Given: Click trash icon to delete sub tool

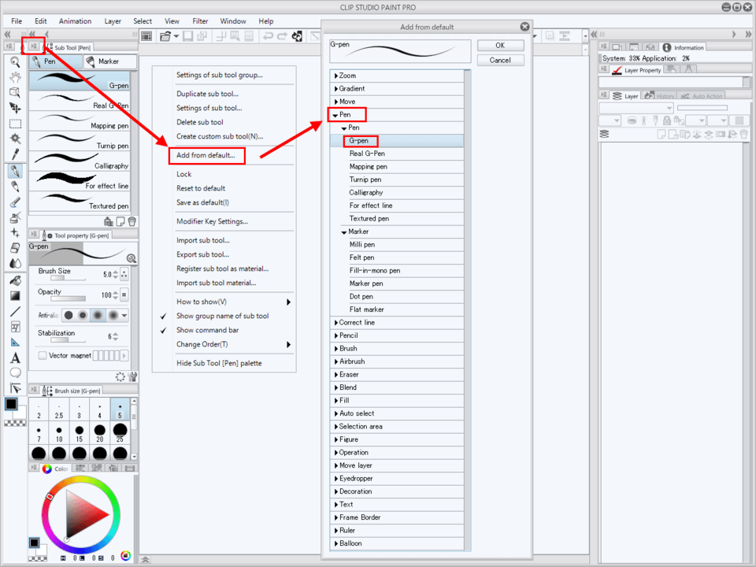Looking at the screenshot, I should point(132,222).
